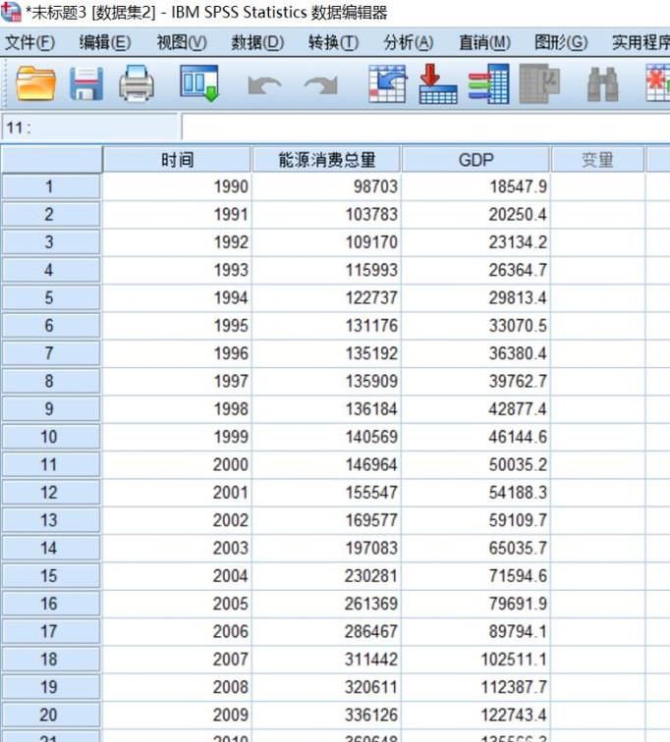
Task: Open the Variables info icon
Action: click(x=488, y=83)
